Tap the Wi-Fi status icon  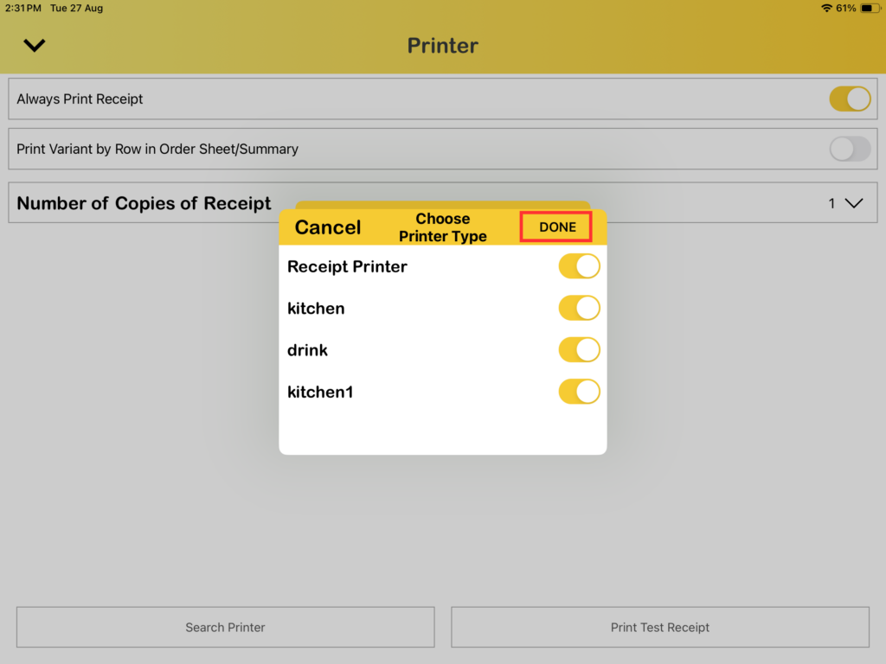(826, 8)
